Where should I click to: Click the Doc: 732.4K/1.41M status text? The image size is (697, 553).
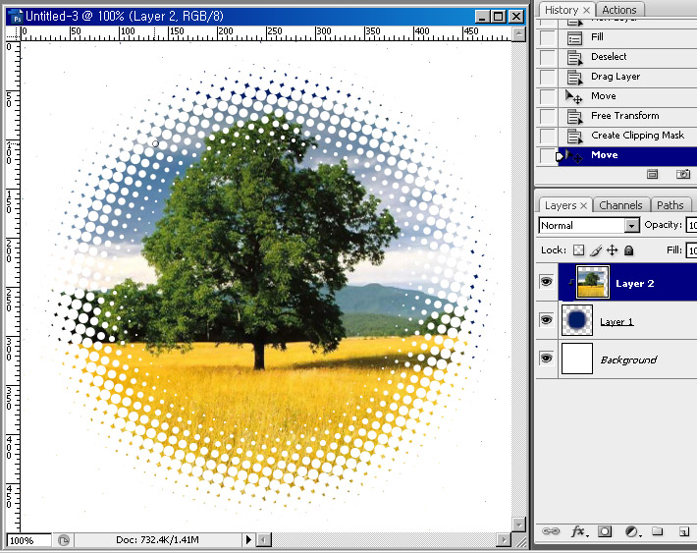pos(157,540)
